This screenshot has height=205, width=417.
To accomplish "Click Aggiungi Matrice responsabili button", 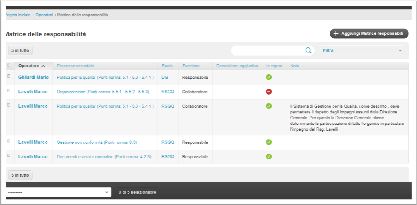I will tap(369, 34).
